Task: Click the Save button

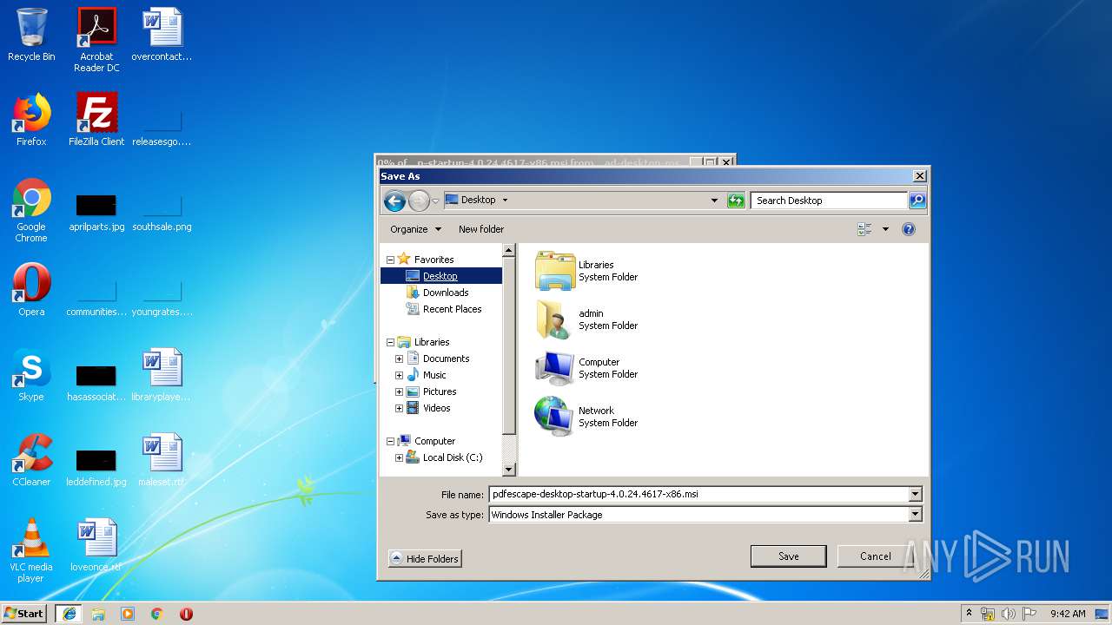Action: click(788, 556)
